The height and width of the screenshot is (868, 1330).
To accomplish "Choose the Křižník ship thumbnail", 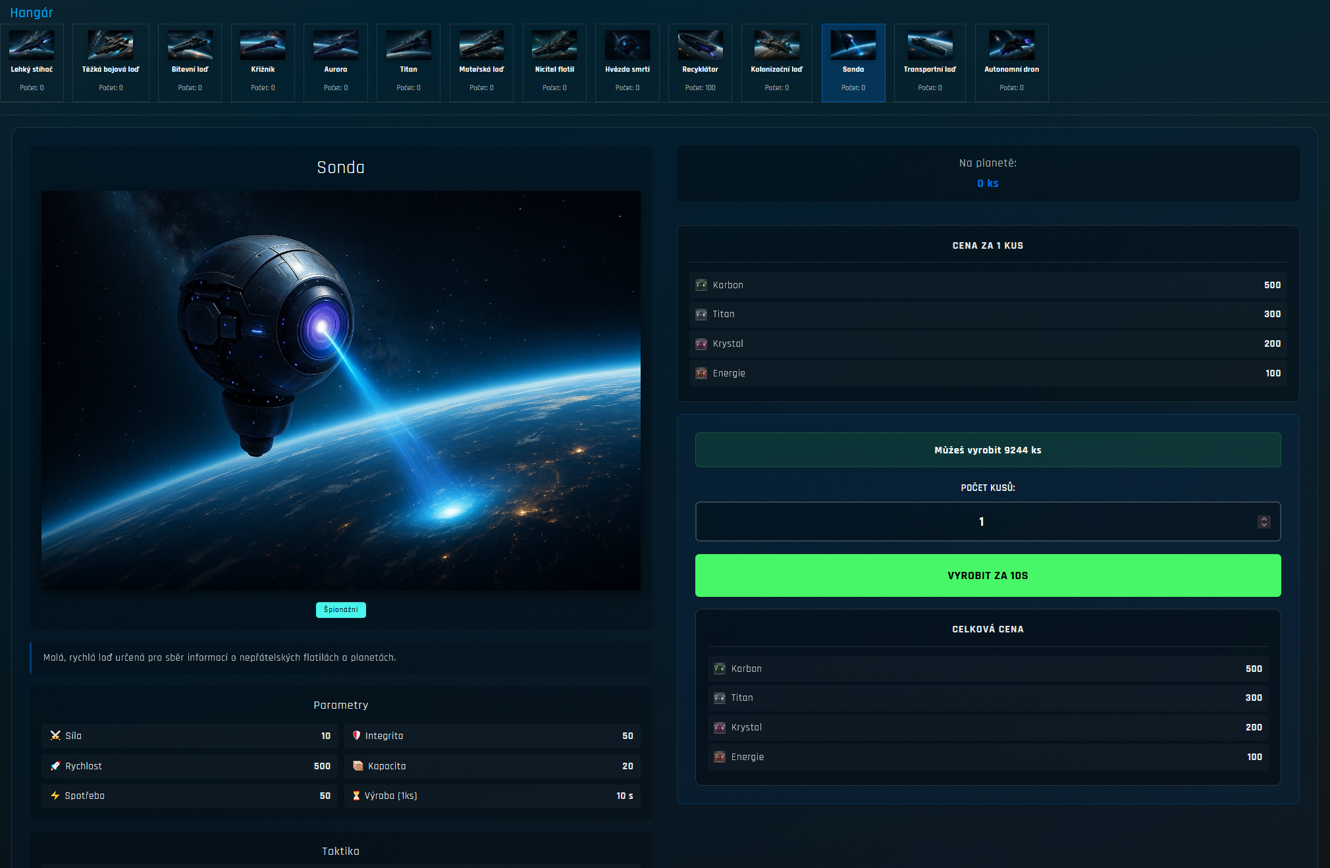I will [x=263, y=45].
